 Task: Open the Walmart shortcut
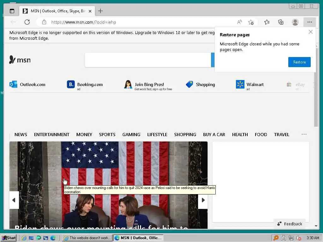[250, 85]
